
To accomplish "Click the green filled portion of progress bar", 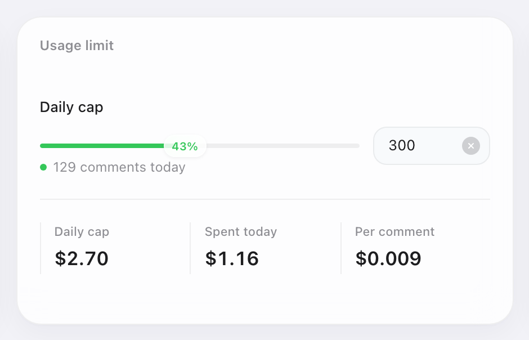I will (x=102, y=146).
